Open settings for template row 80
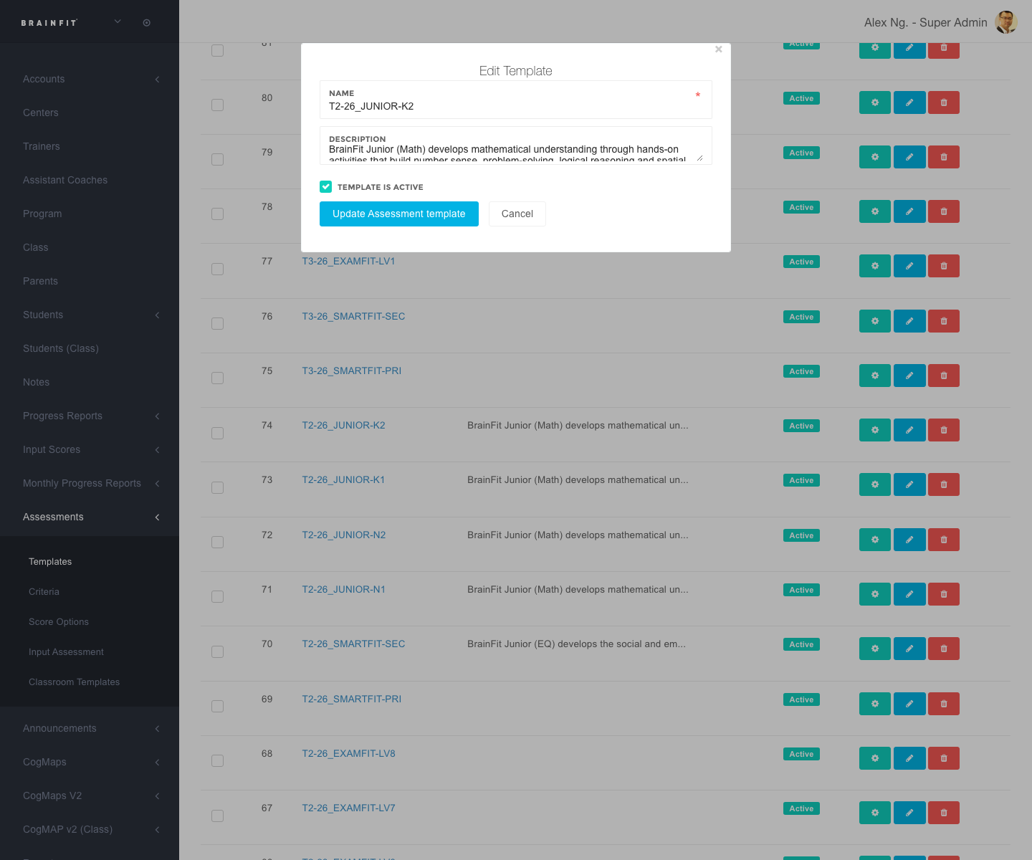The width and height of the screenshot is (1032, 860). coord(875,102)
